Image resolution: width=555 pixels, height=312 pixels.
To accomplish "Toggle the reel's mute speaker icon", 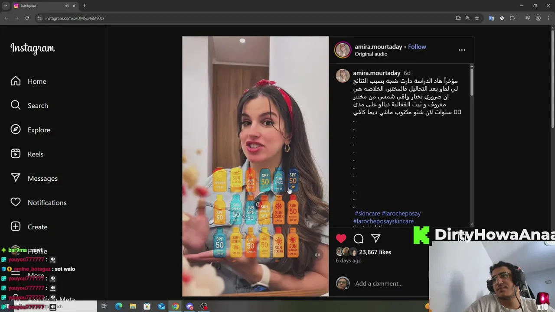I will pos(317,255).
